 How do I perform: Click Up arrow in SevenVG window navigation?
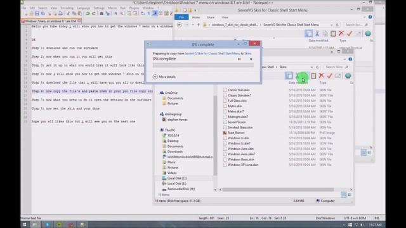click(x=199, y=25)
